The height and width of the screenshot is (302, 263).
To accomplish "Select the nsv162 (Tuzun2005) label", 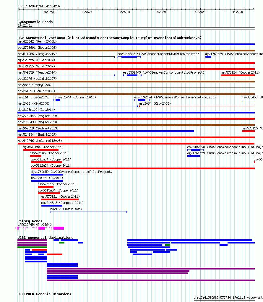I will pyautogui.click(x=66, y=209).
